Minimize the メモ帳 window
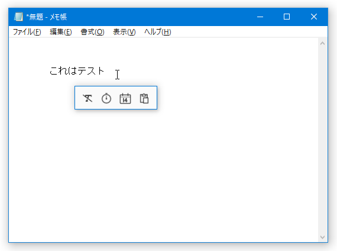337x251 pixels. coord(260,17)
